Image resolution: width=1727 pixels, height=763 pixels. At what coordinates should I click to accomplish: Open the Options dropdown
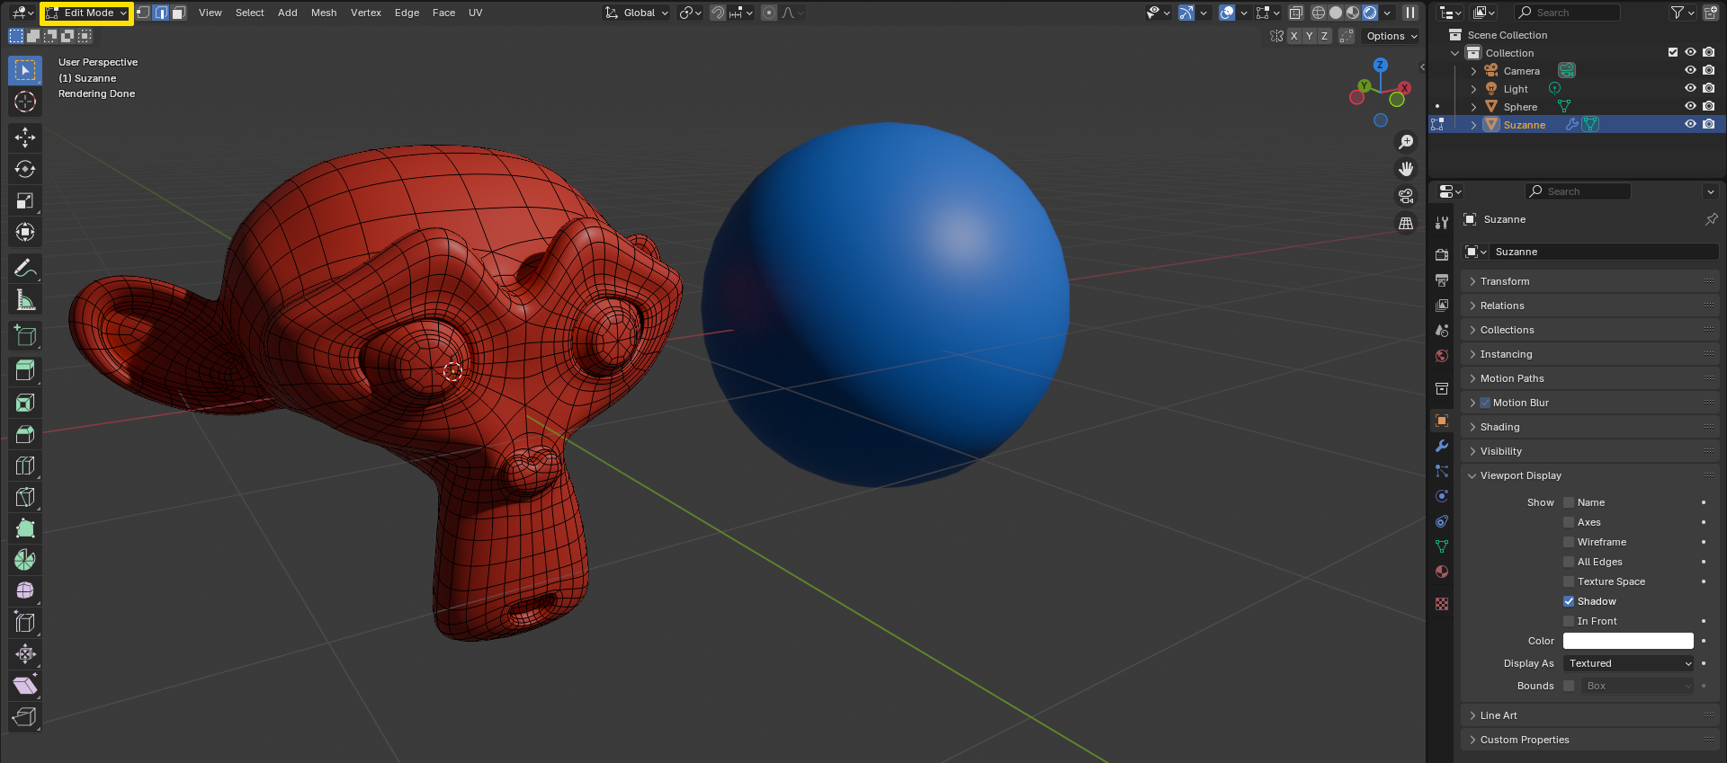point(1391,36)
